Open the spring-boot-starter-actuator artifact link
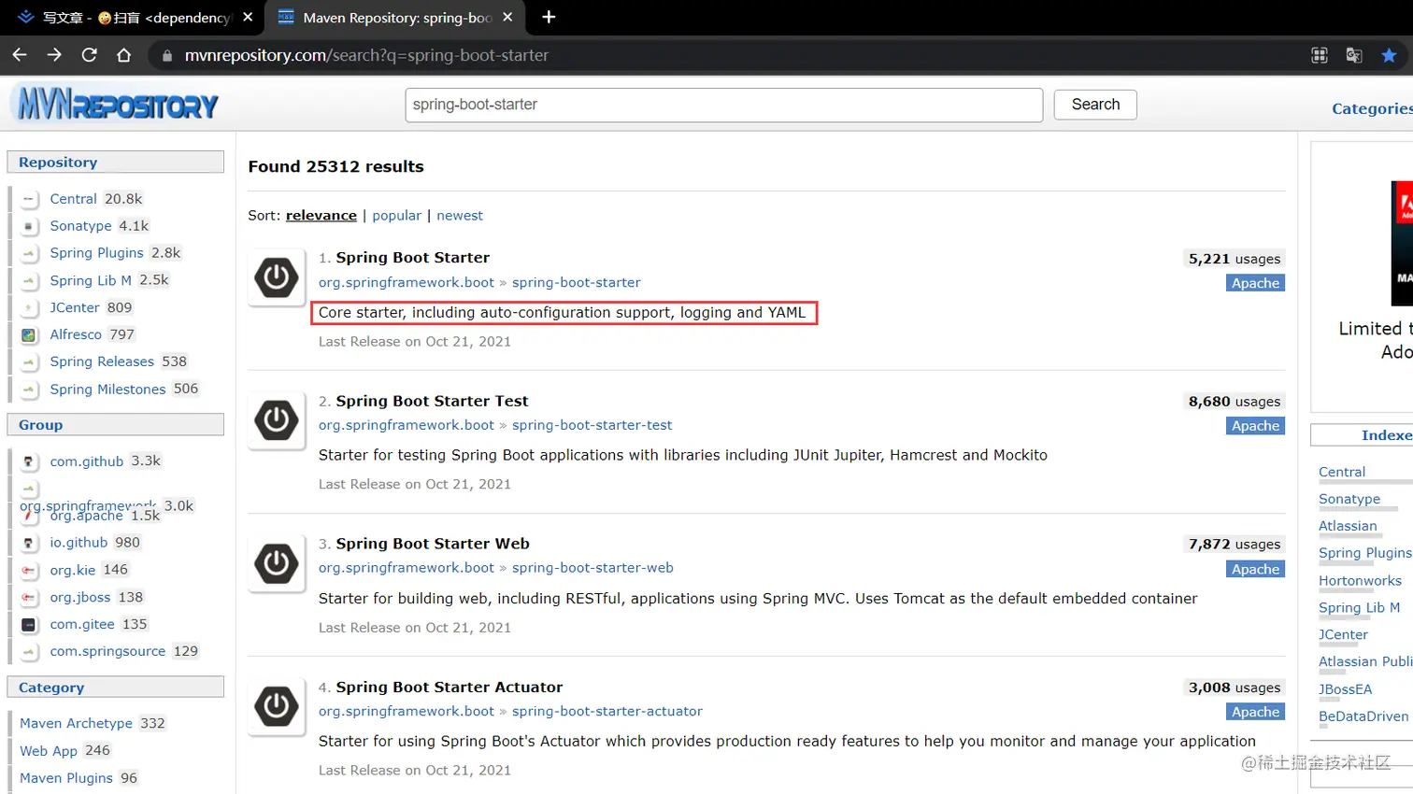 pos(607,712)
